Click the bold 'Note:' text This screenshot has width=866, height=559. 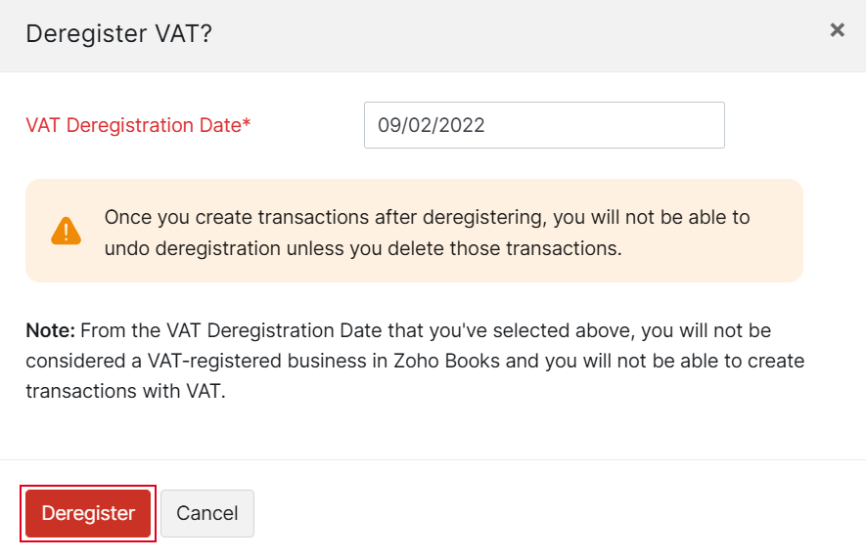(51, 330)
